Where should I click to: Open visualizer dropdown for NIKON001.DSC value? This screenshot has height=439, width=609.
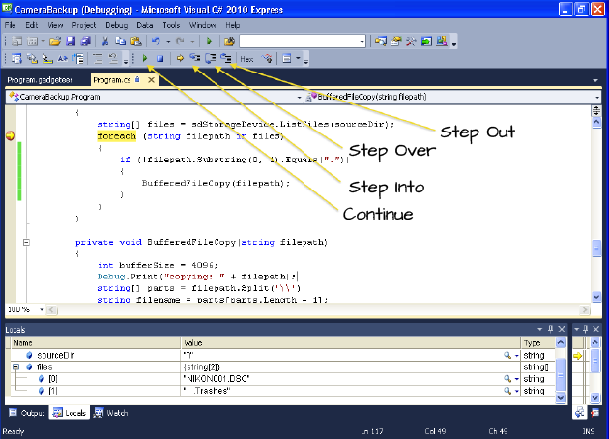516,379
